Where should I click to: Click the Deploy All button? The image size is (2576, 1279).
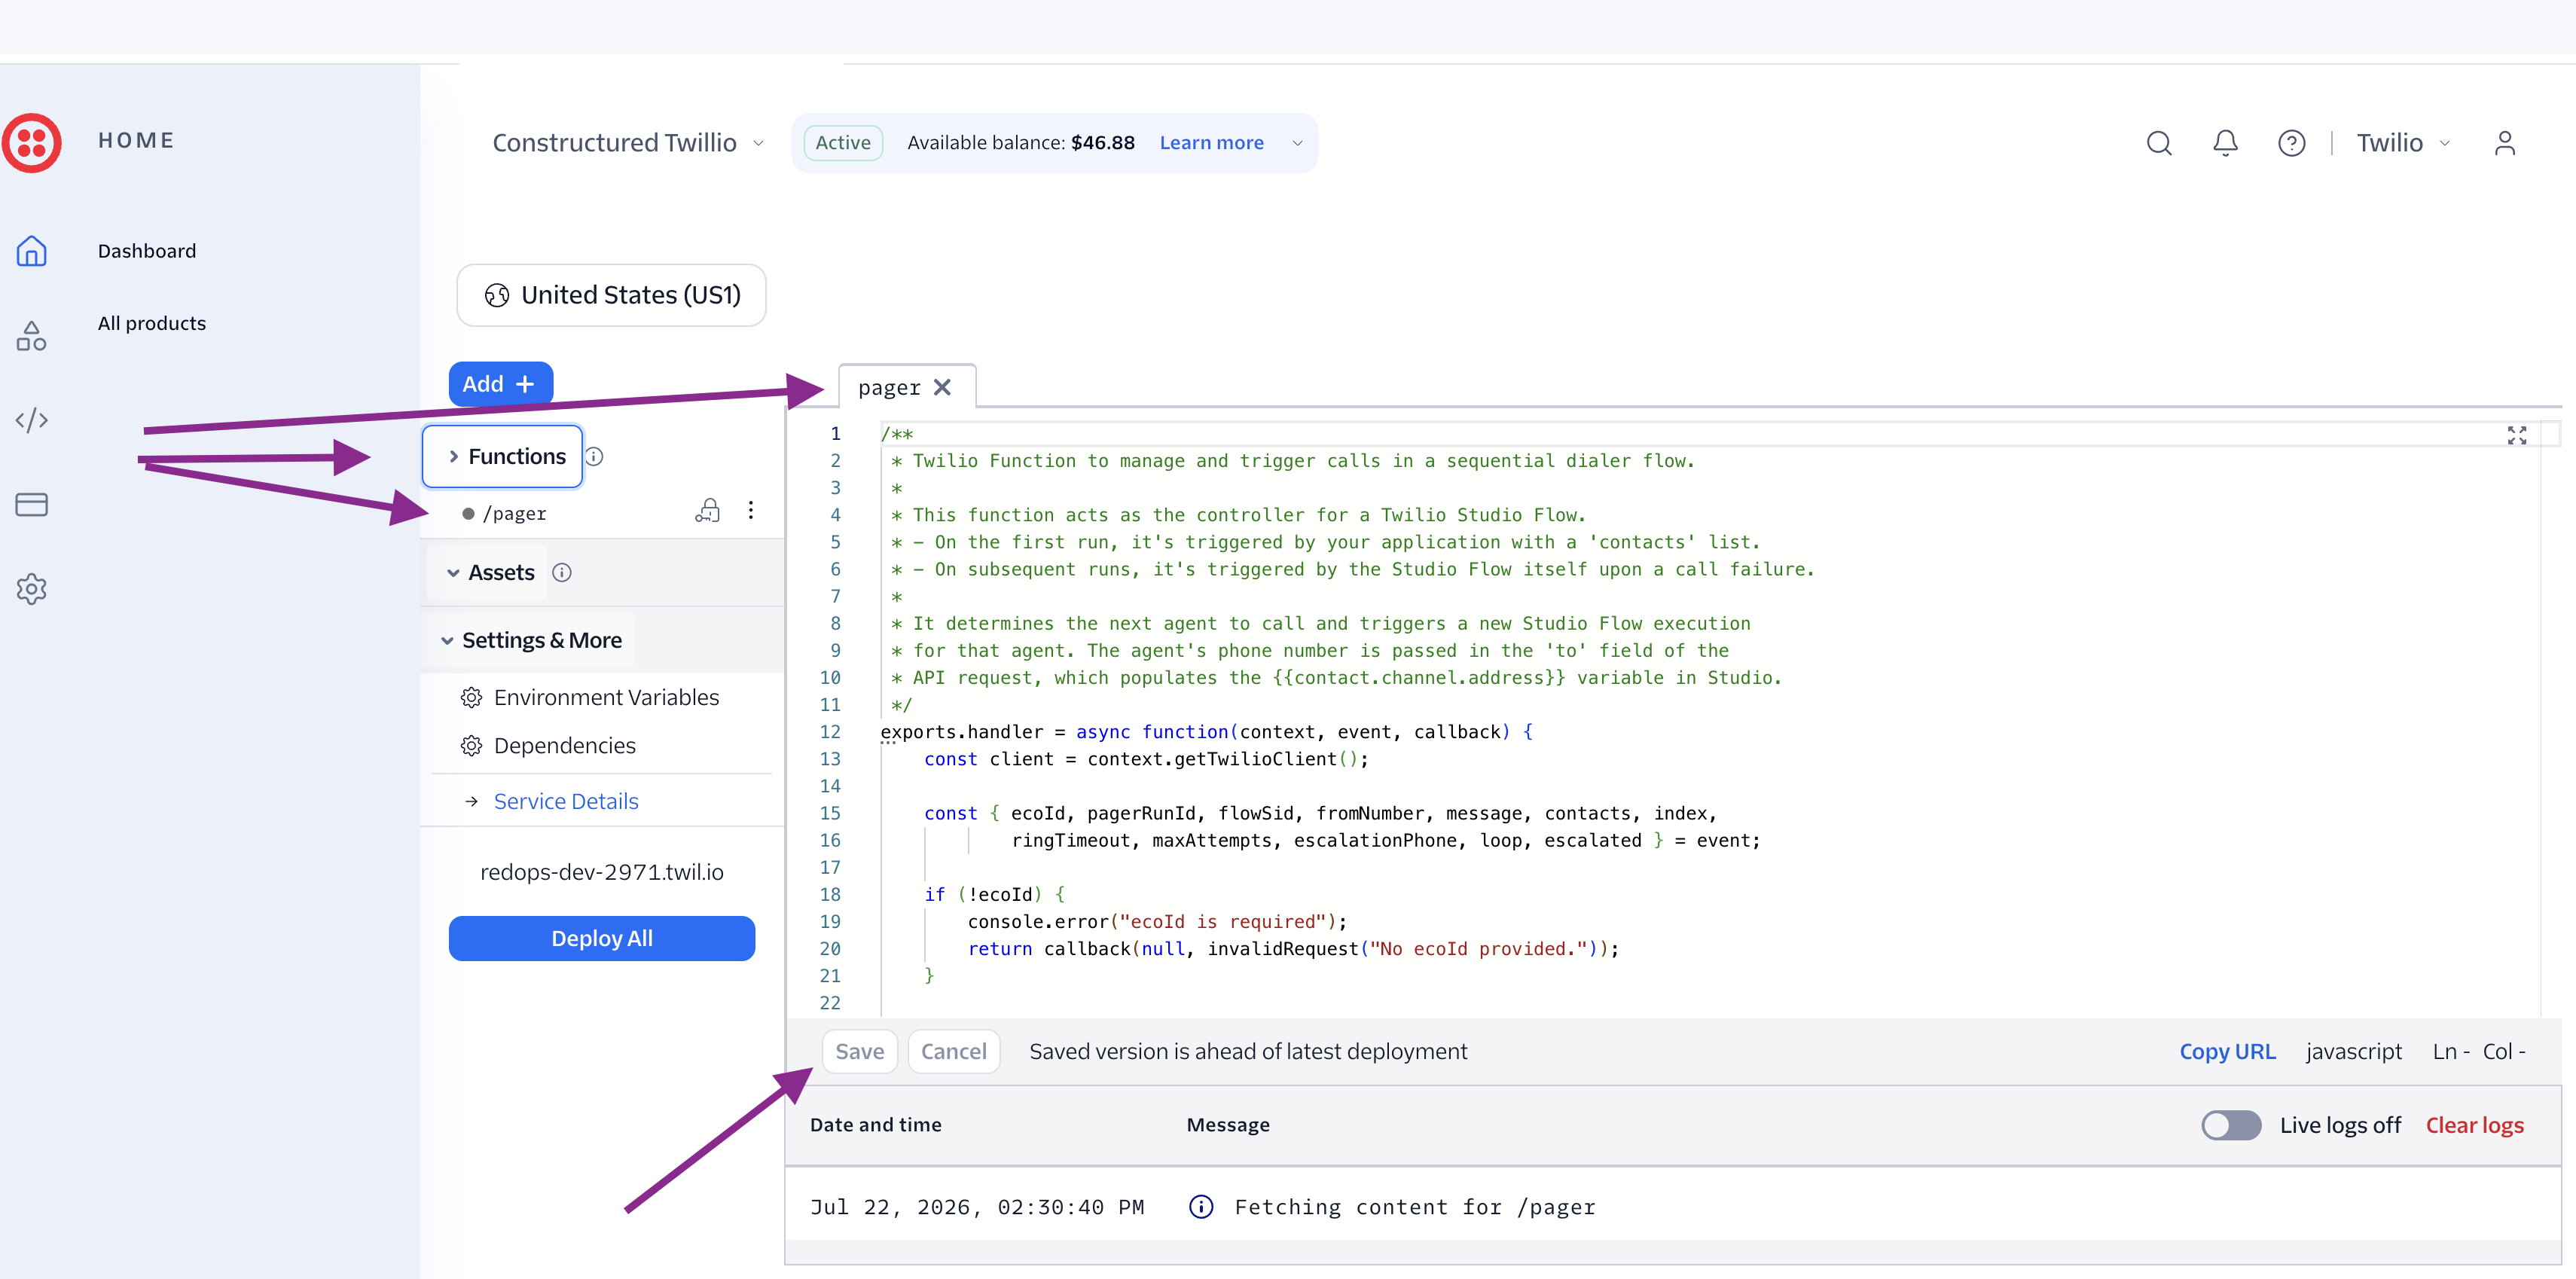point(602,938)
